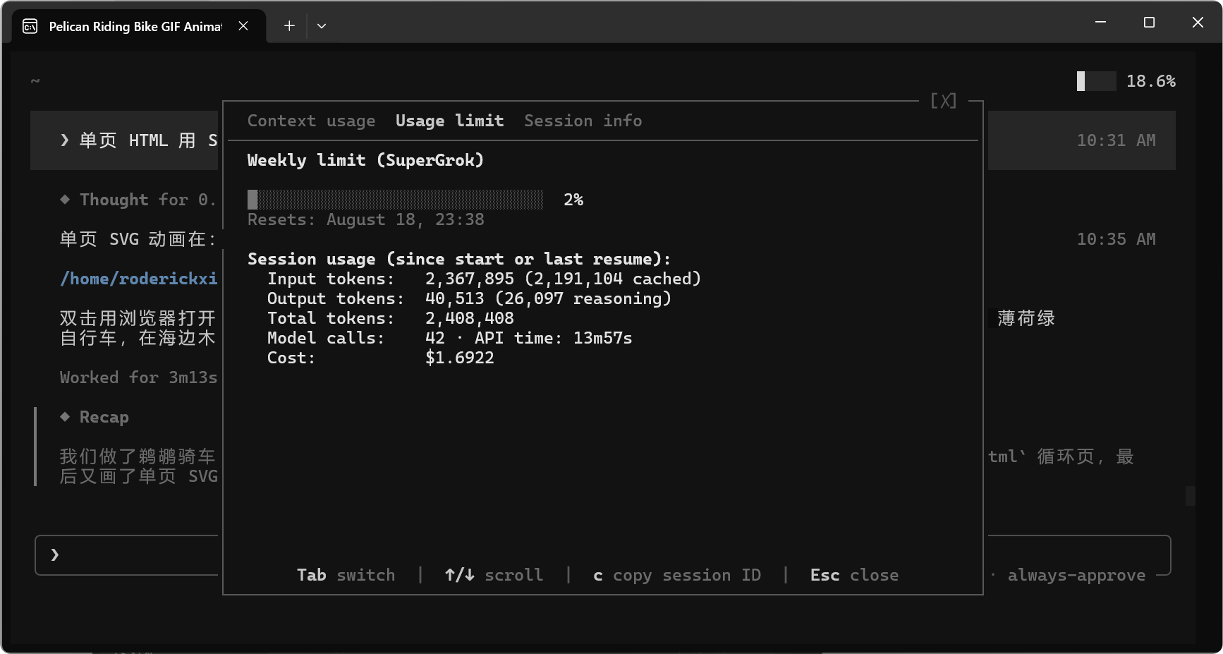Click the Weekly limit (SuperGrok) heading
Screen dimensions: 1223x654
(x=365, y=160)
